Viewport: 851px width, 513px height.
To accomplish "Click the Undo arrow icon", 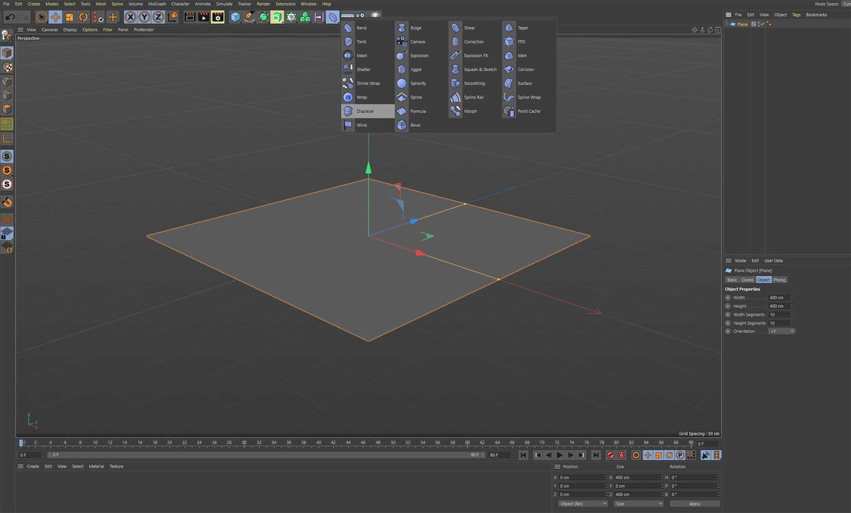I will pyautogui.click(x=10, y=17).
